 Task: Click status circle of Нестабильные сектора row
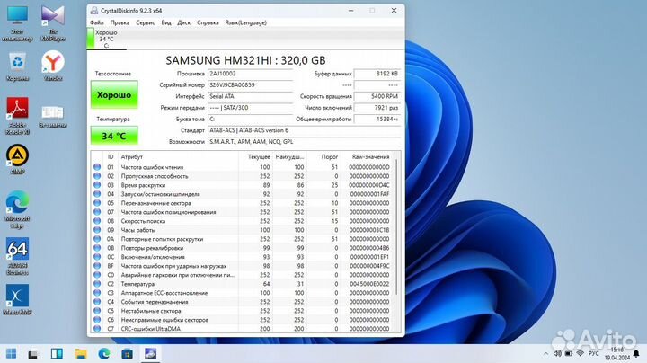(x=97, y=311)
